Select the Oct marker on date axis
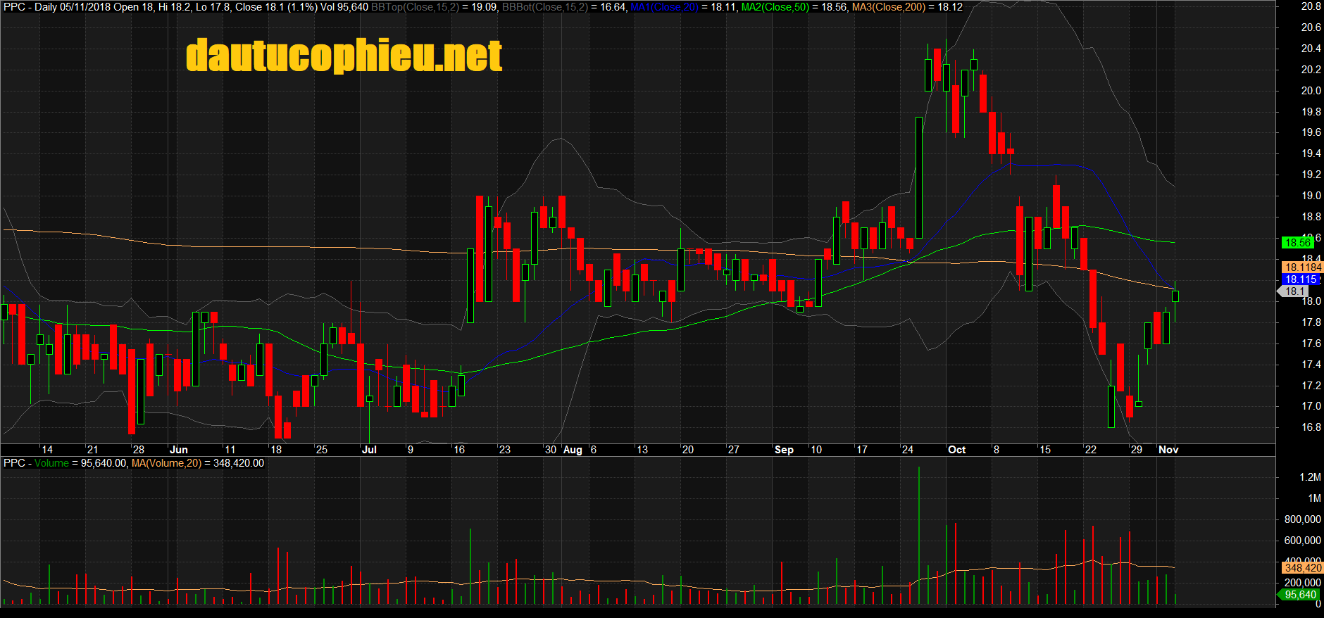 coord(956,450)
